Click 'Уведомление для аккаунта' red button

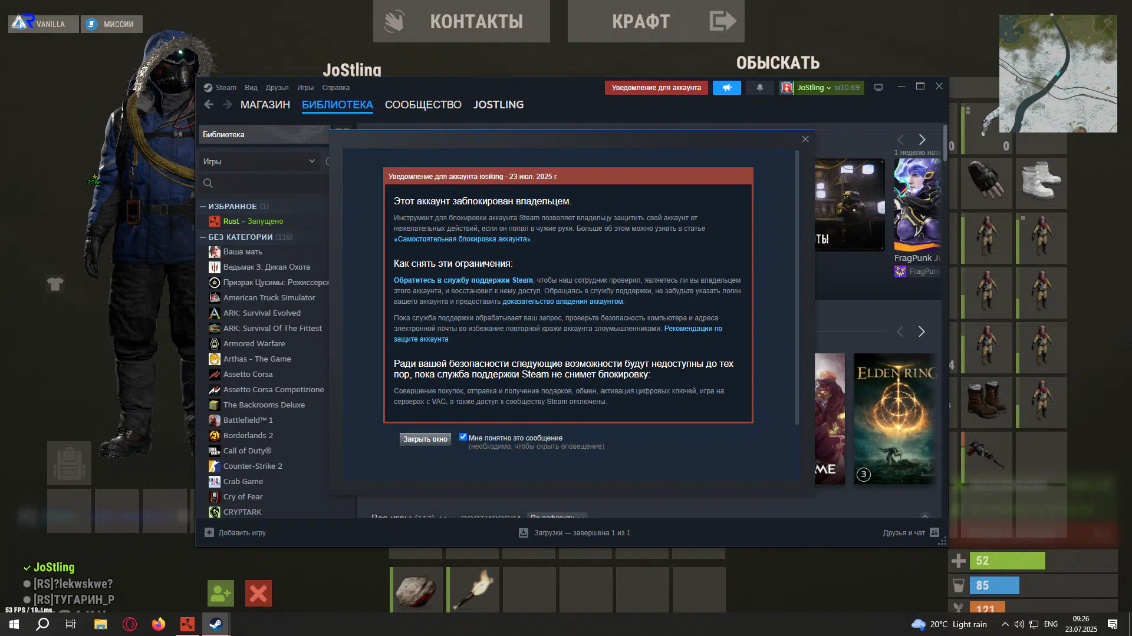click(x=656, y=88)
